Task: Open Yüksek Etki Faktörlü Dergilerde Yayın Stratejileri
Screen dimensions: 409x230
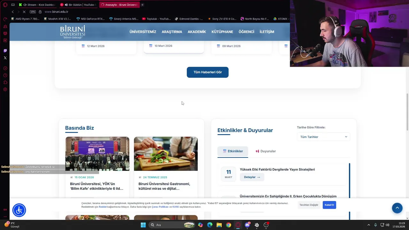Action: 277,169
